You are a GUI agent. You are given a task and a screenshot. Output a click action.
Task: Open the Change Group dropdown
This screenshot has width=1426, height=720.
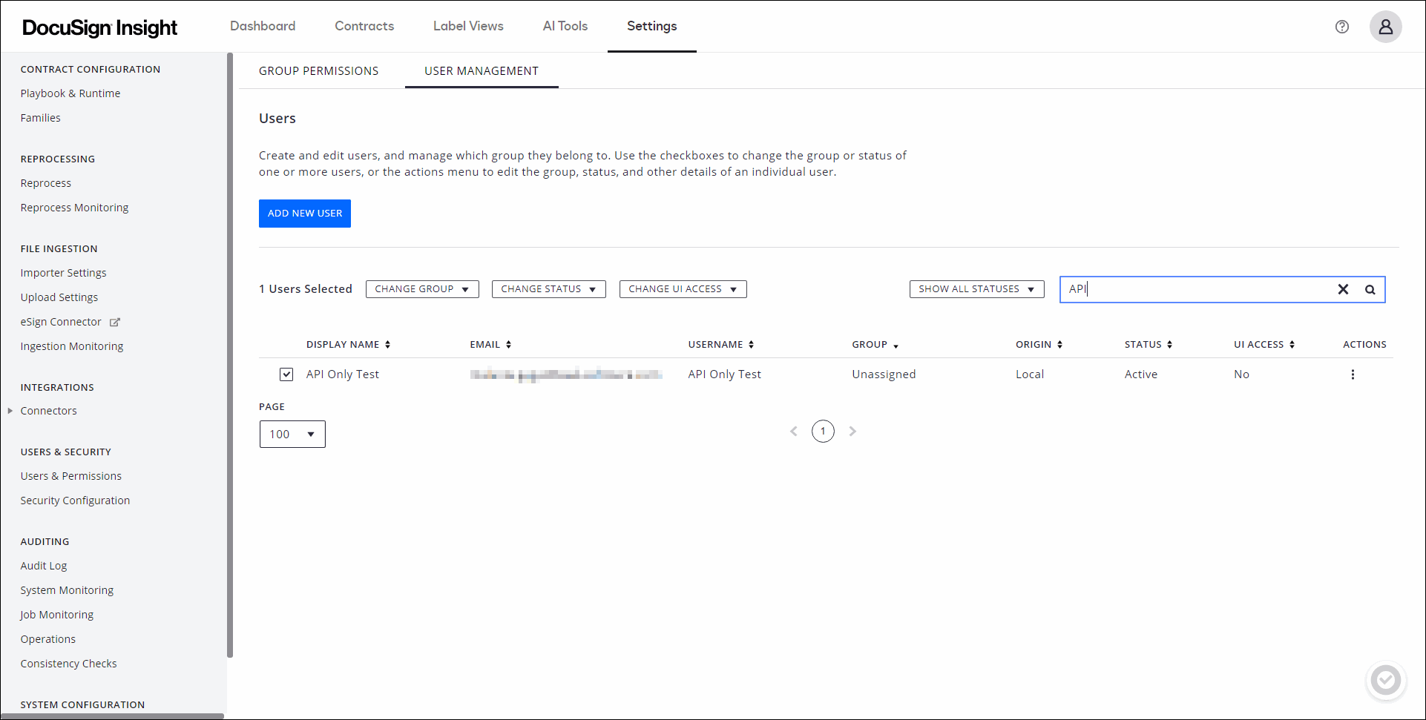[x=421, y=289]
